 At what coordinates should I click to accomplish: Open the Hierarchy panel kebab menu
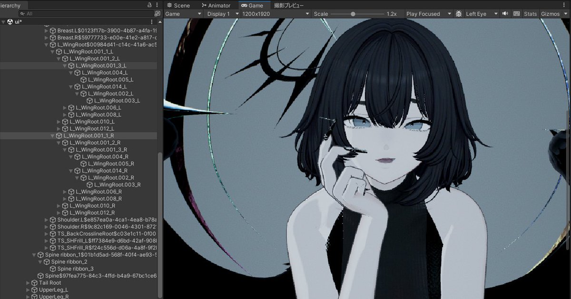click(x=158, y=5)
